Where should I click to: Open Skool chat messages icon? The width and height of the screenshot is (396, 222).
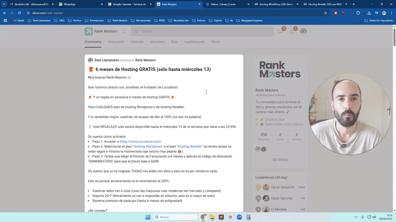[x=280, y=31]
